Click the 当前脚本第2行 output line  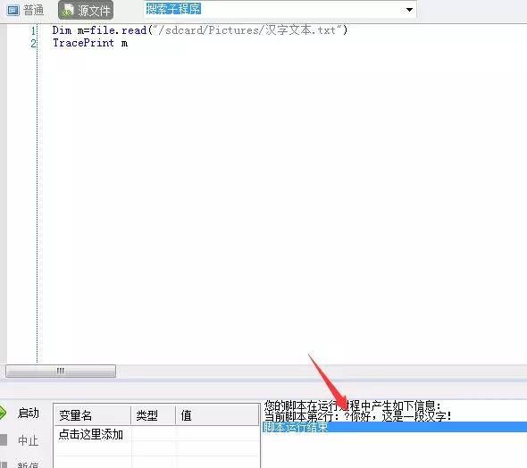[x=357, y=416]
